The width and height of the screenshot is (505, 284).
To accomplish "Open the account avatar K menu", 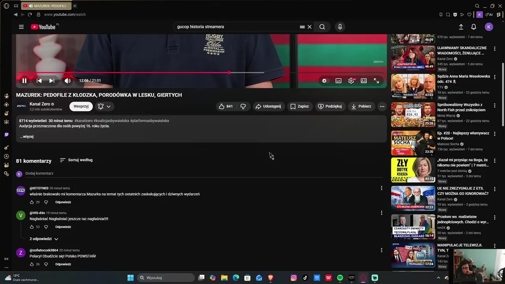I will pyautogui.click(x=489, y=27).
